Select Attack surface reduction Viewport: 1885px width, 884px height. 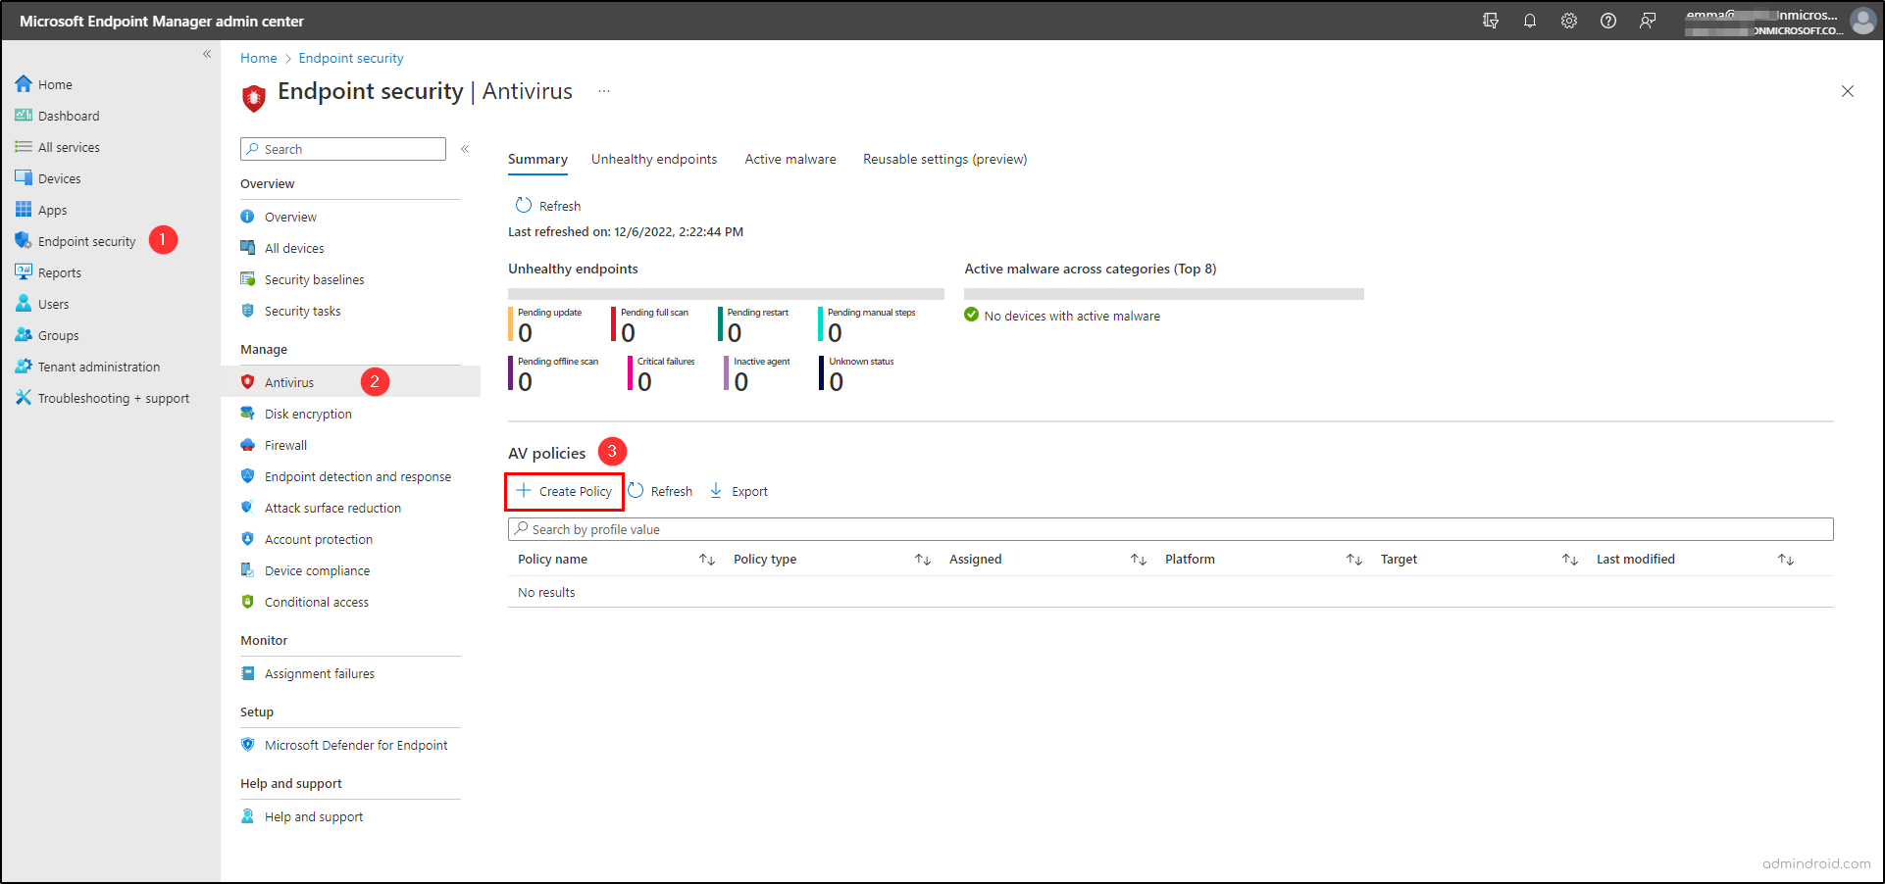tap(331, 507)
